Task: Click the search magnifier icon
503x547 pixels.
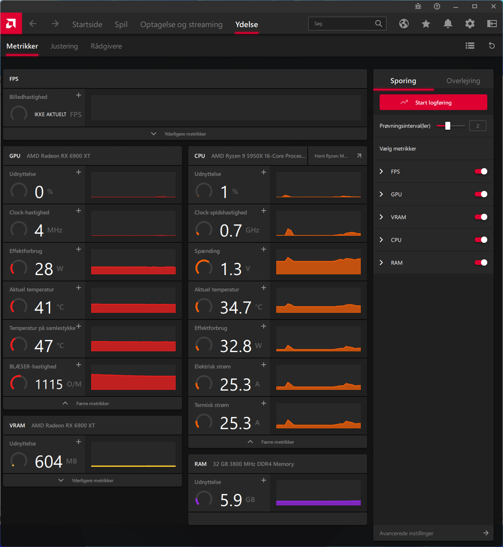Action: 378,24
